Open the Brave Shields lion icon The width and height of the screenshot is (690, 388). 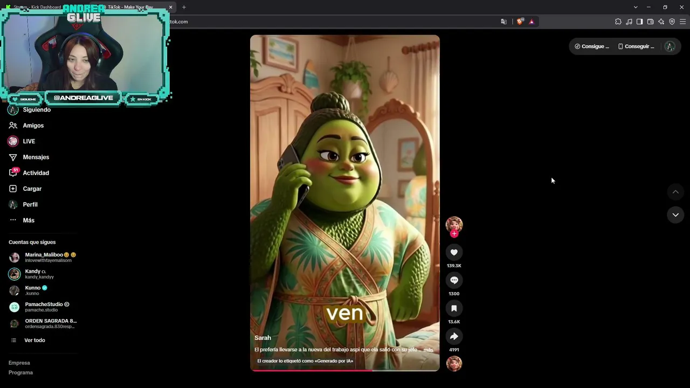coord(520,22)
